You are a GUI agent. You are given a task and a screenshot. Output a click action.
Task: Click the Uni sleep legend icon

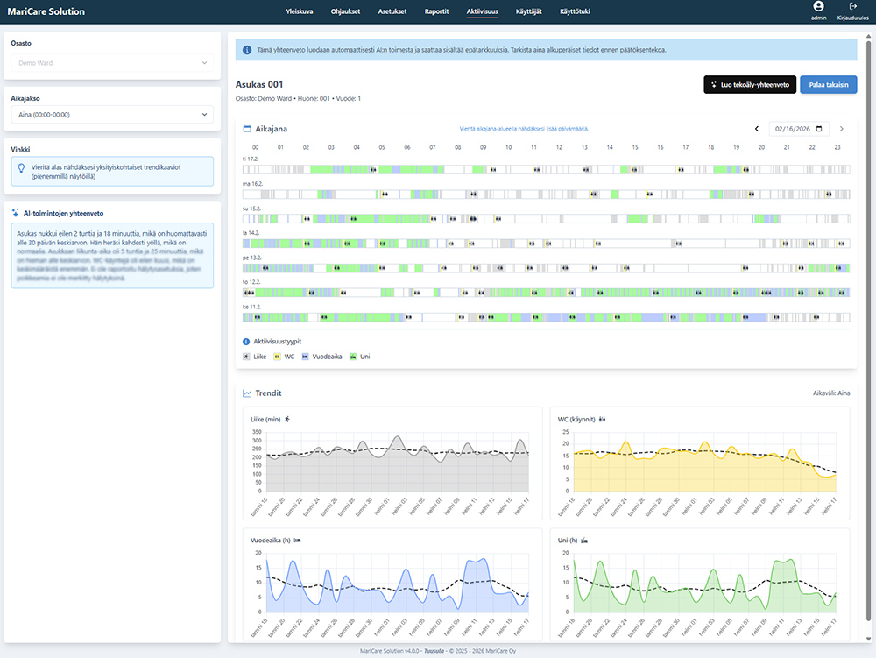(353, 357)
